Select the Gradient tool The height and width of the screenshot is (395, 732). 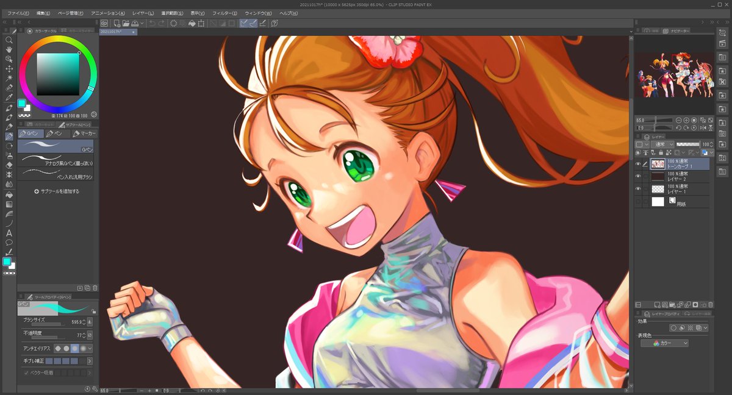[9, 204]
